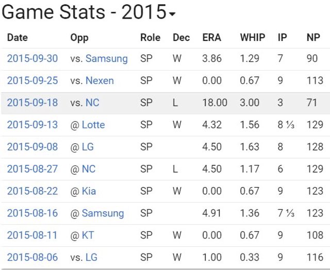This screenshot has height=270, width=330.
Task: Select the Kia opponent link
Action: pos(89,191)
